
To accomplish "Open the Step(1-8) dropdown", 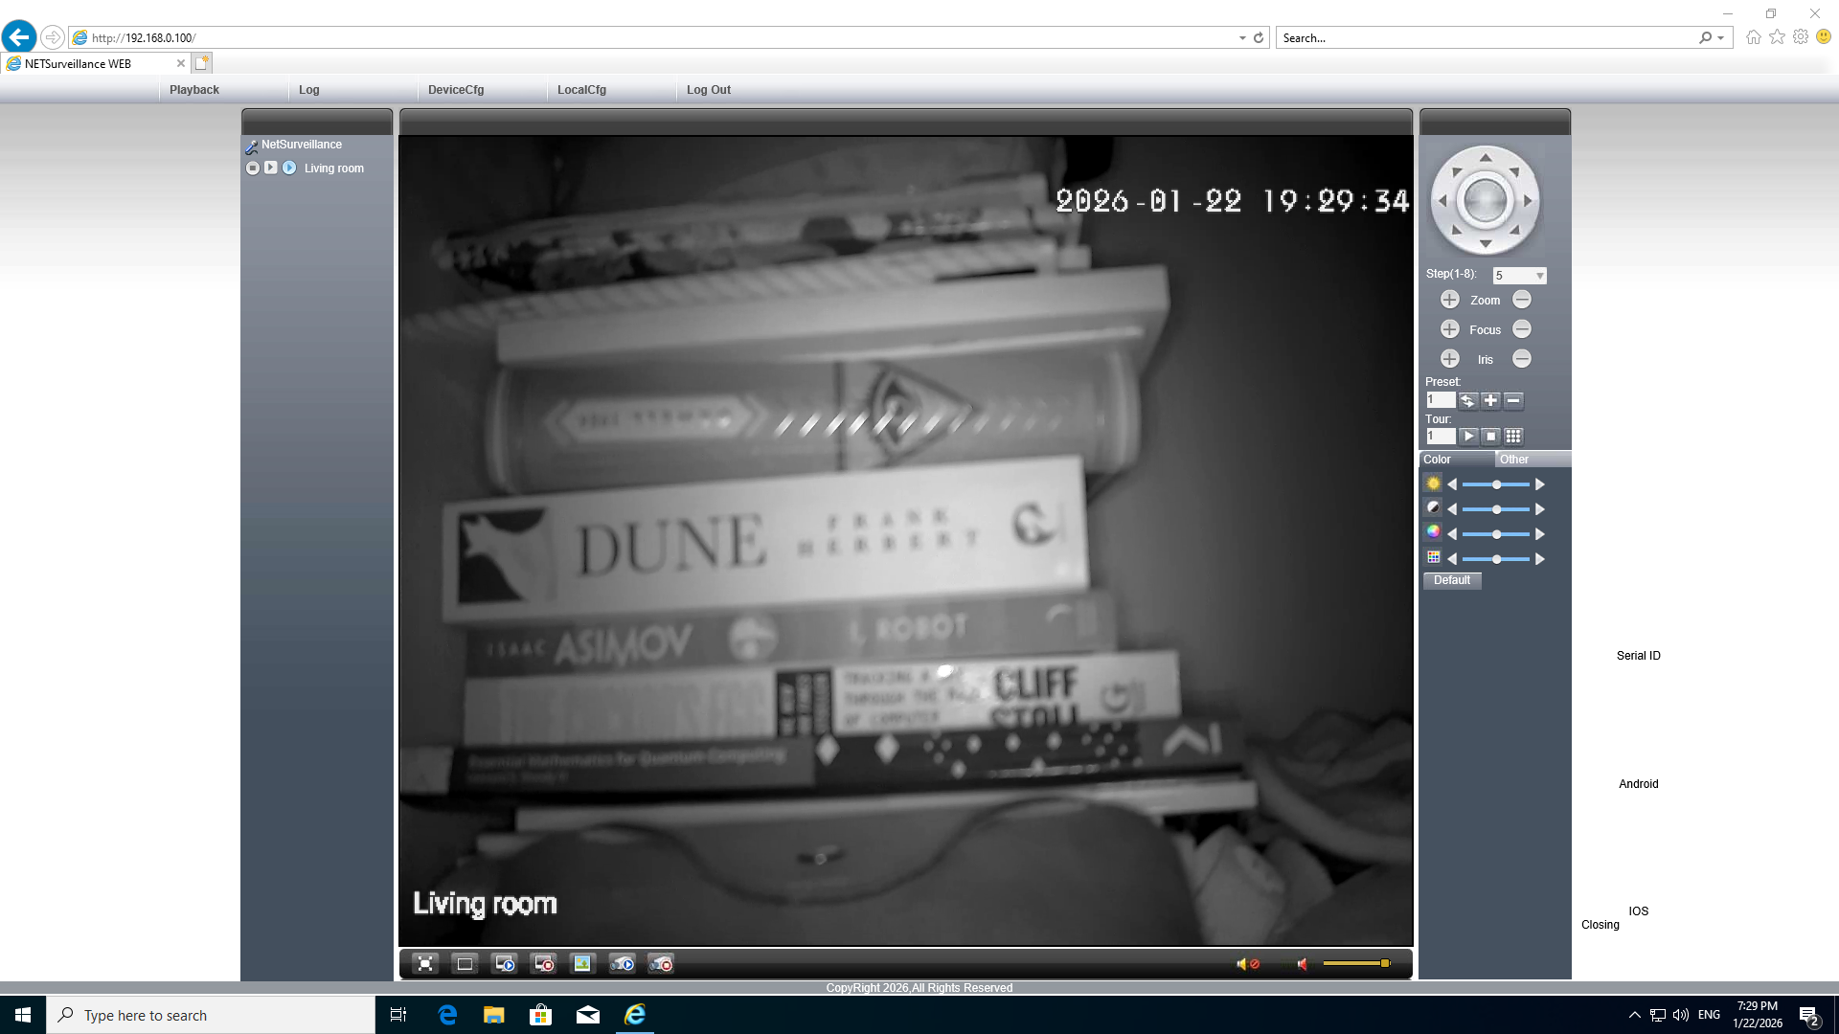I will pyautogui.click(x=1519, y=276).
